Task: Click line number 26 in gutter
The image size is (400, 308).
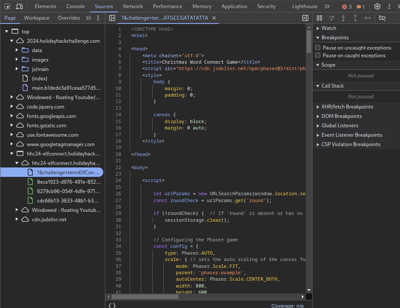Action: (x=118, y=194)
